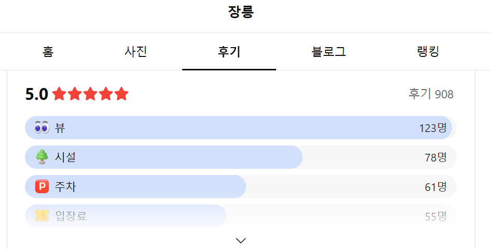The image size is (491, 249).
Task: Expand the keyword list with down chevron
Action: [241, 240]
